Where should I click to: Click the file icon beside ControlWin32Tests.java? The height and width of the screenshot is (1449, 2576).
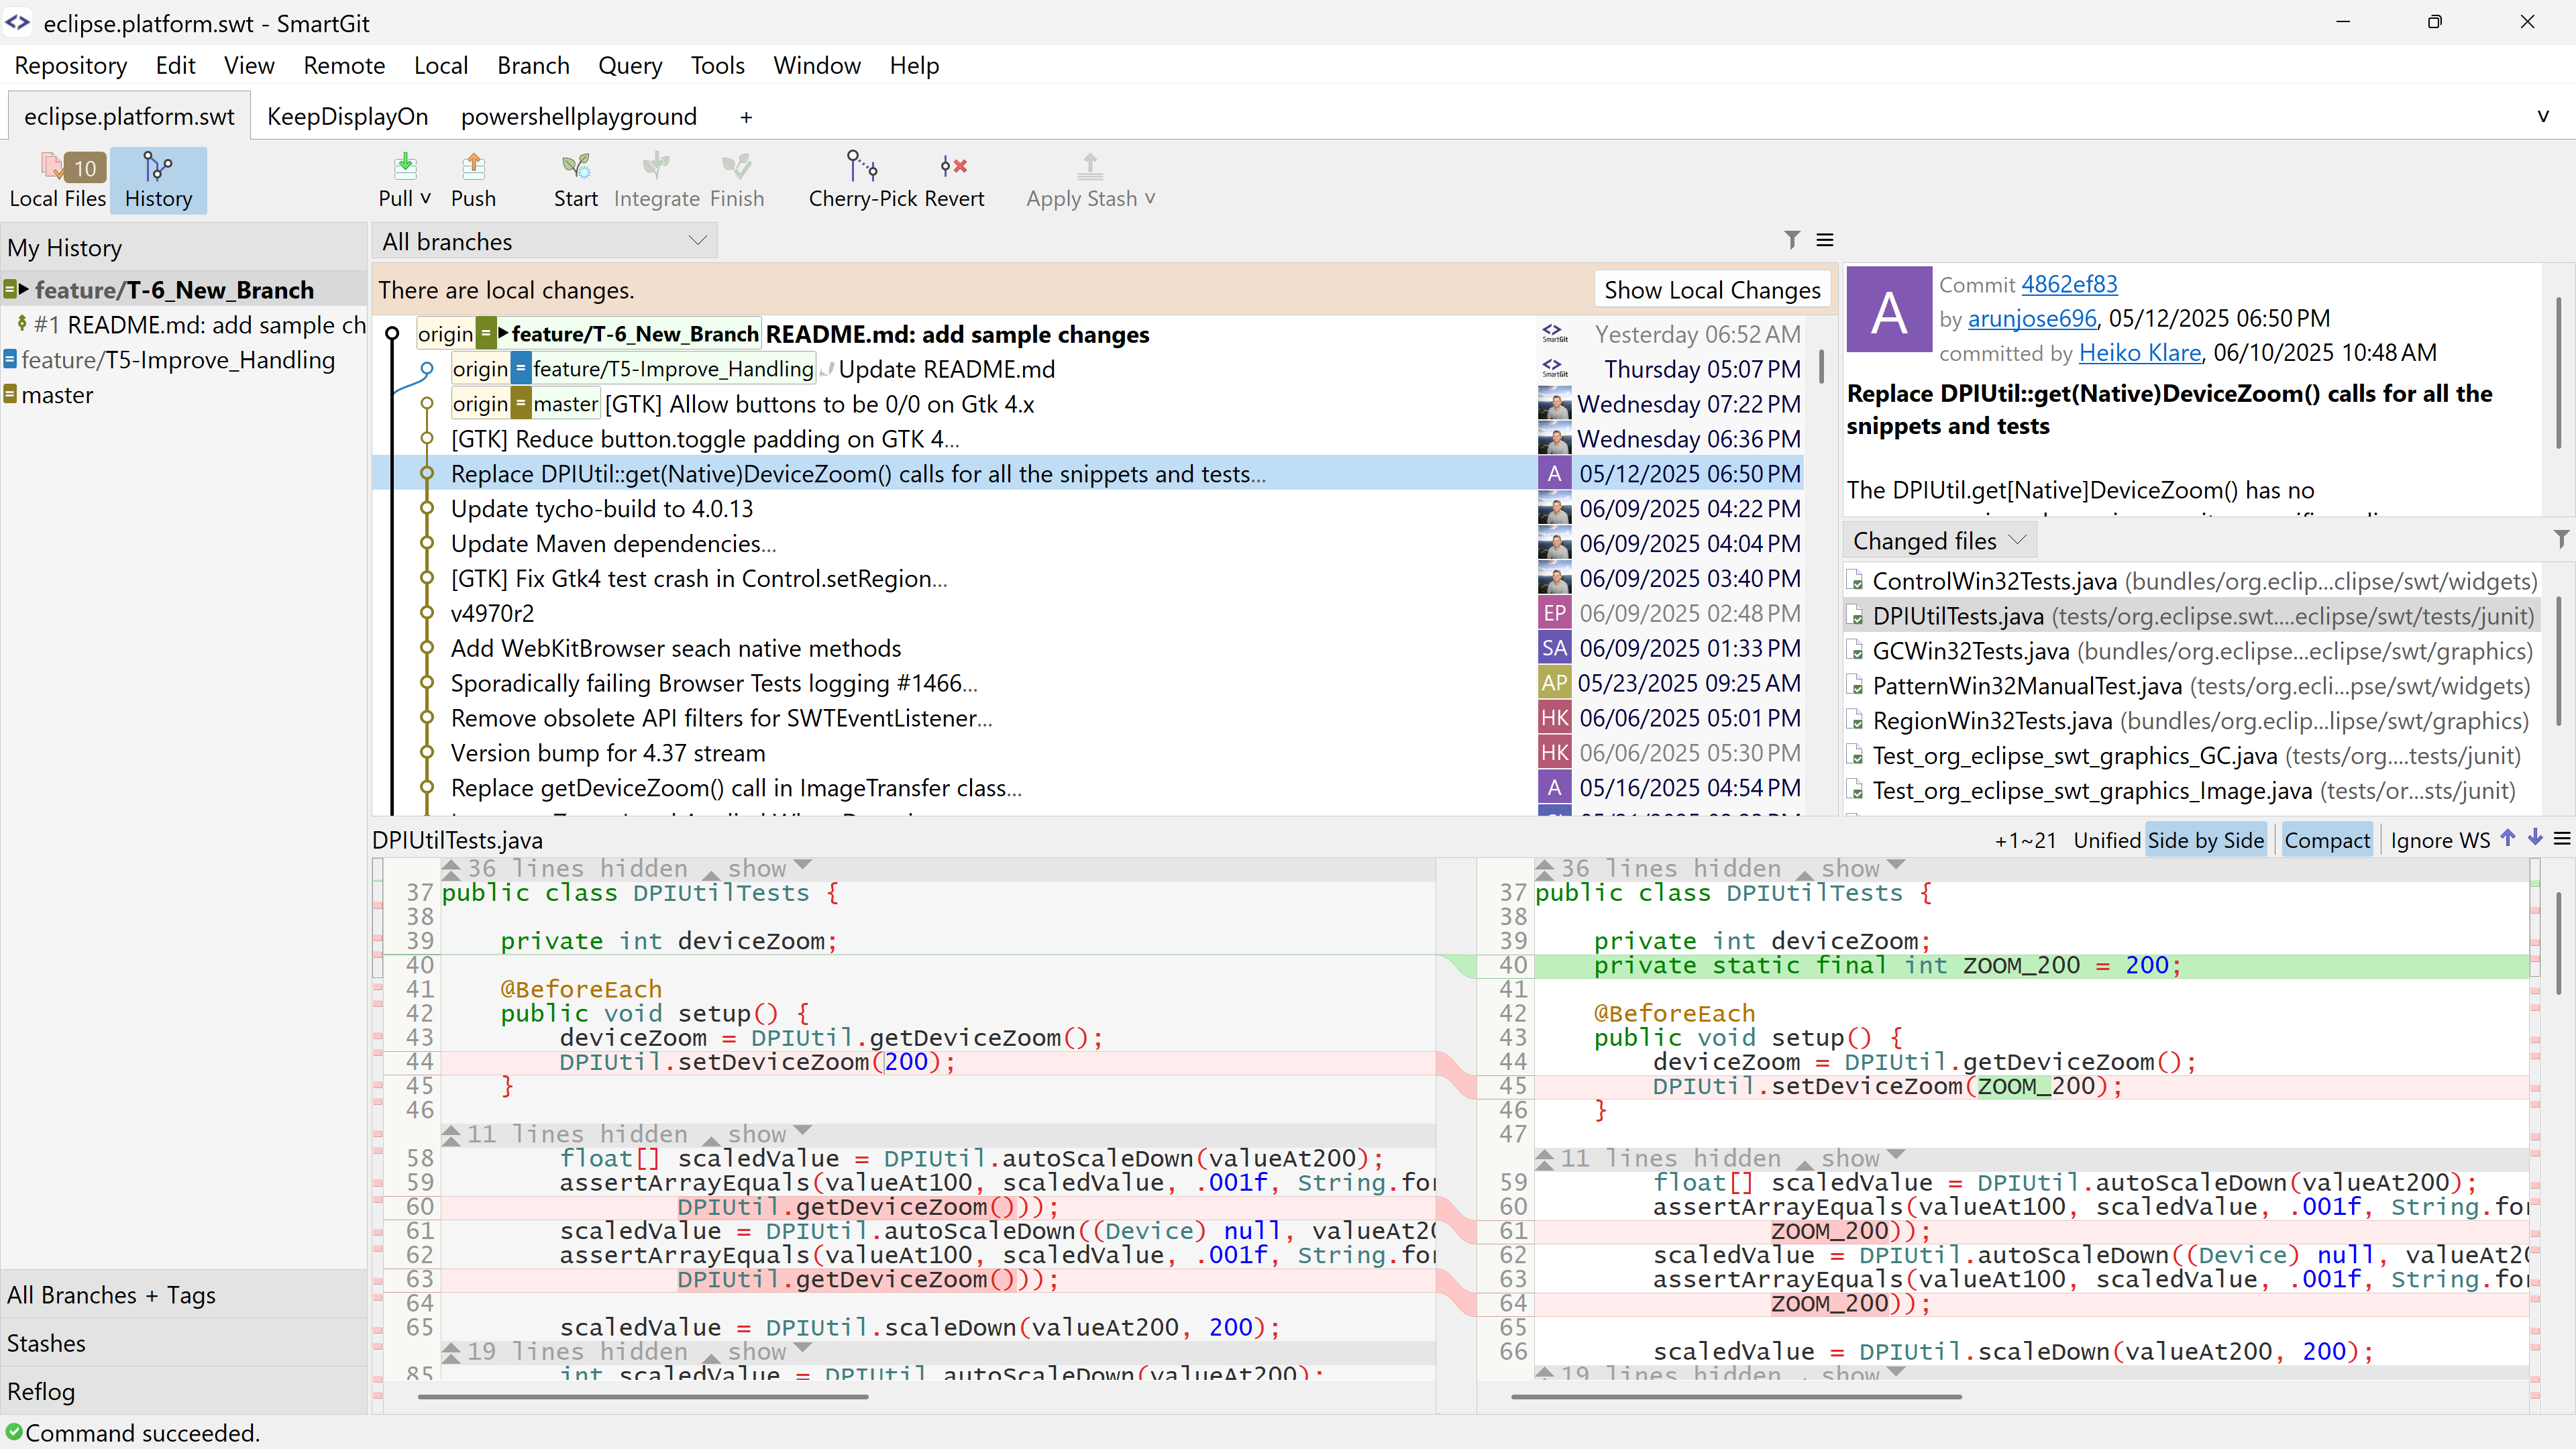click(x=1856, y=582)
